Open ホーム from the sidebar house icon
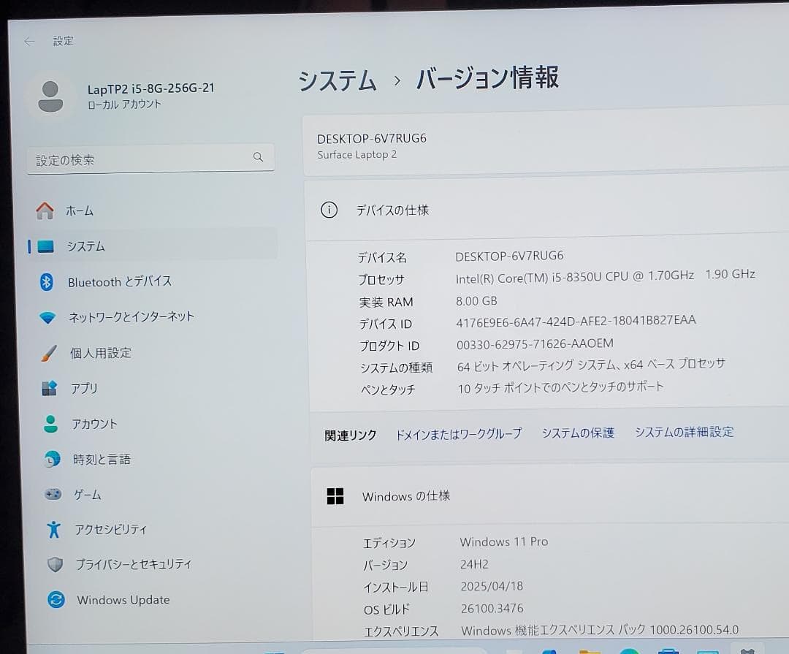The width and height of the screenshot is (789, 654). (x=80, y=210)
